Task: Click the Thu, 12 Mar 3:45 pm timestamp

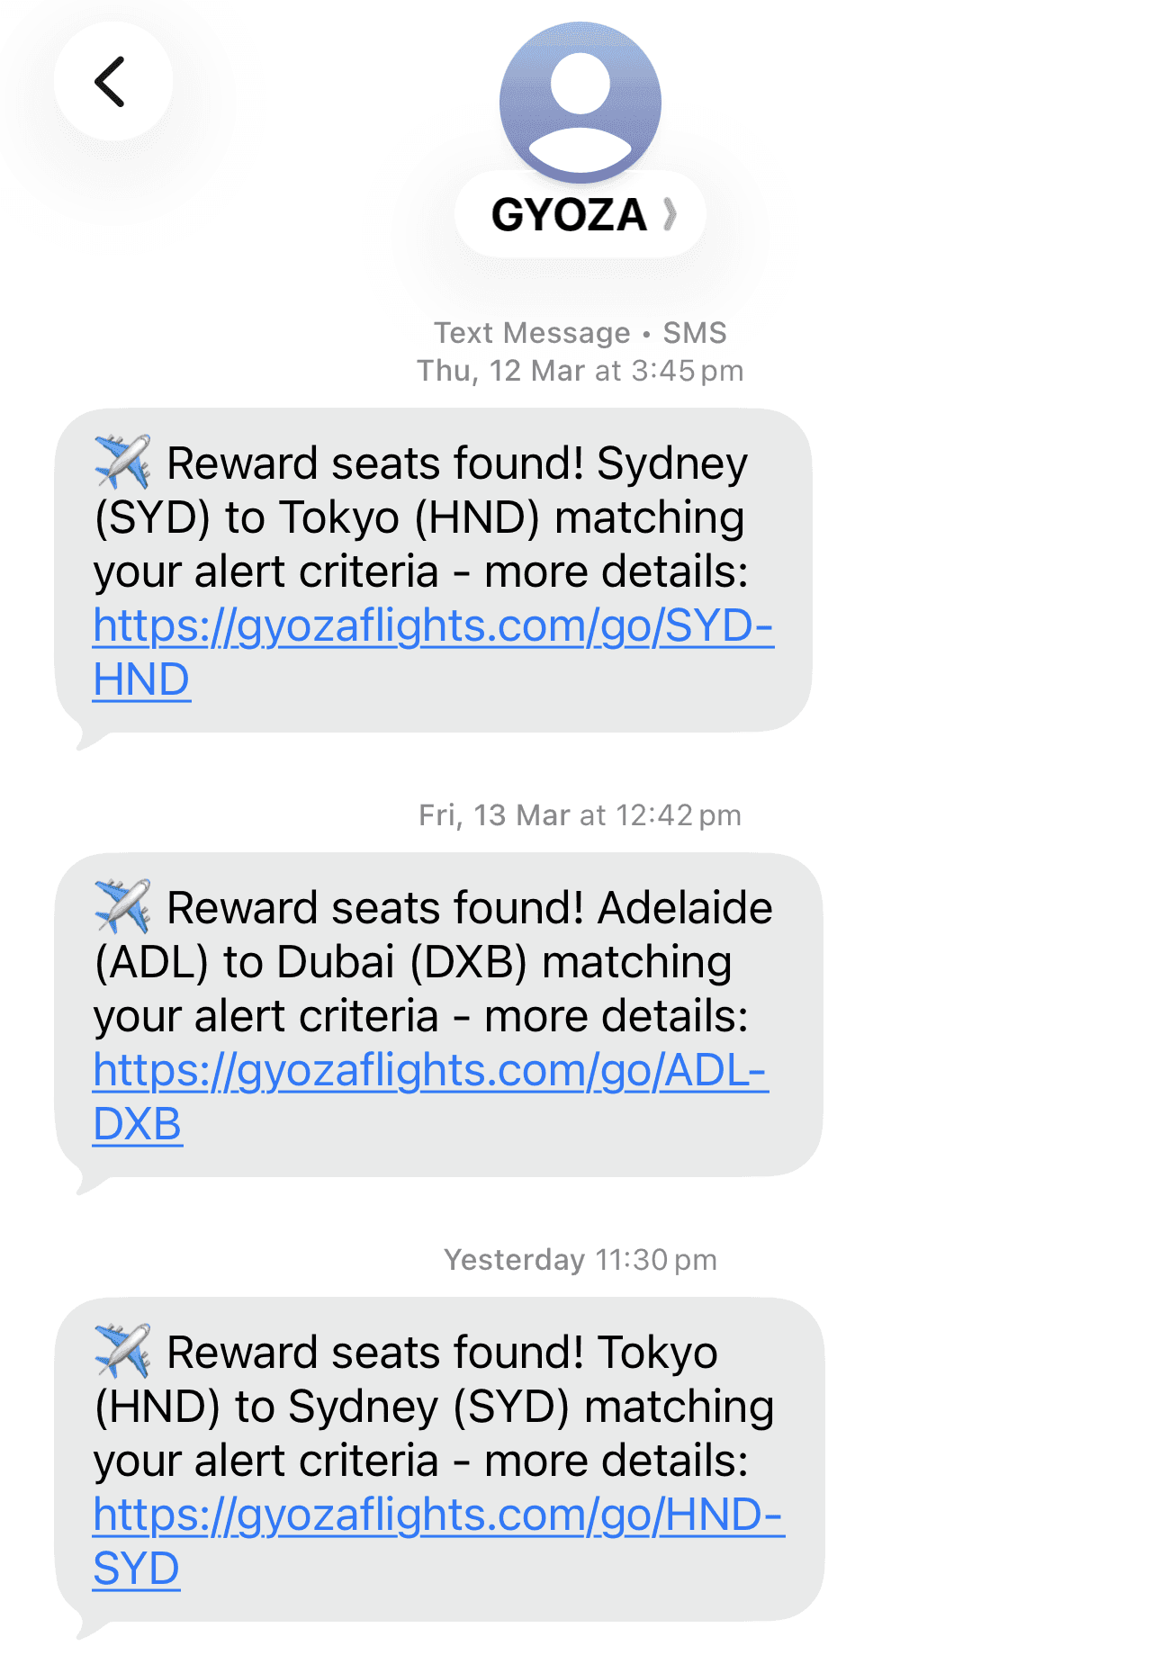Action: point(580,371)
